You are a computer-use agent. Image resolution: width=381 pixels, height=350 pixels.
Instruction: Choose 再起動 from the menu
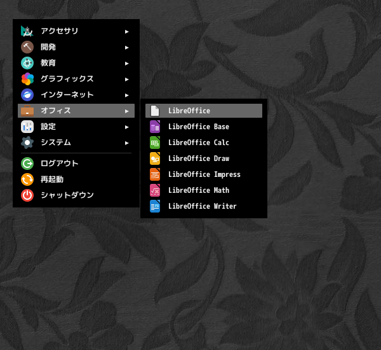point(76,179)
